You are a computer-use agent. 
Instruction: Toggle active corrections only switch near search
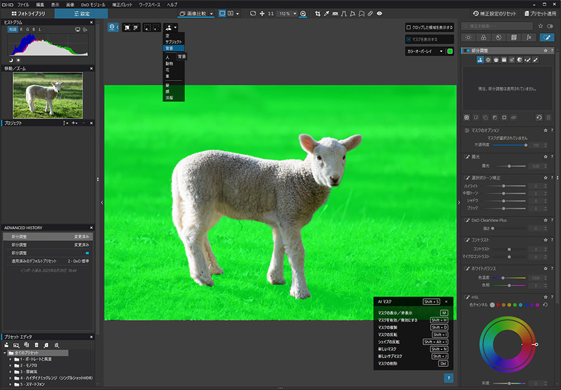coord(550,26)
